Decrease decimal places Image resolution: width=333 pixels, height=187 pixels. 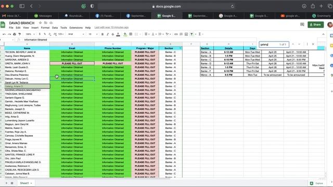[x=50, y=34]
